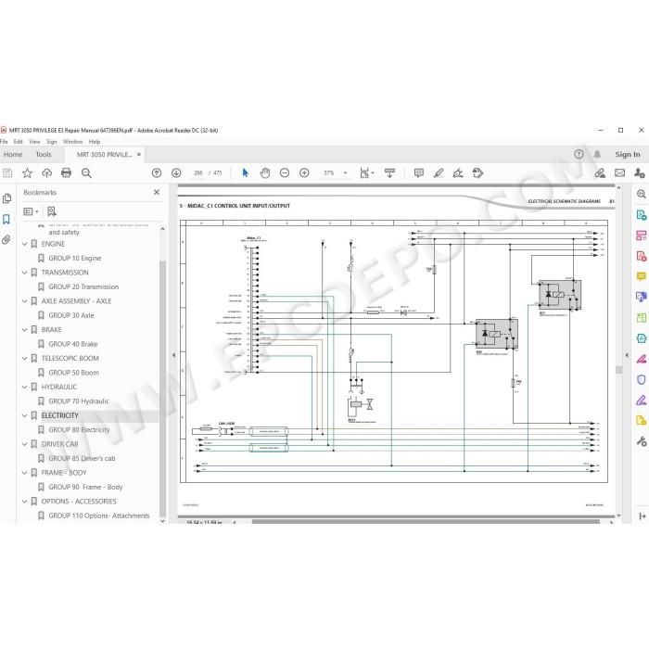This screenshot has height=649, width=649.
Task: Switch to the Tools tab
Action: (44, 155)
